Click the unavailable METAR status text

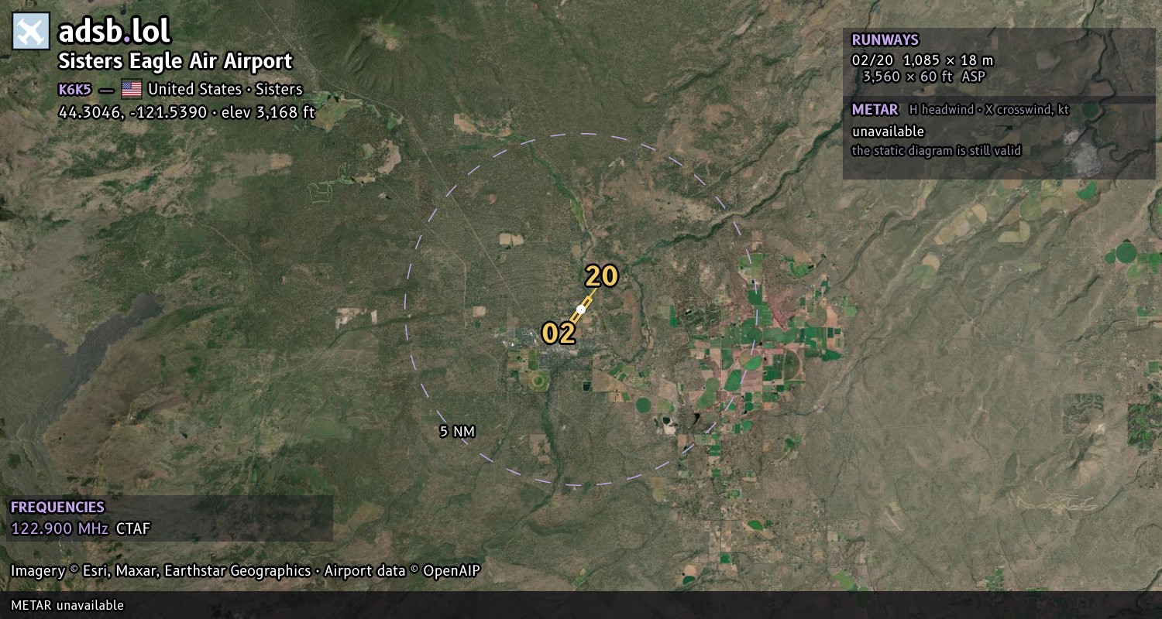pos(888,132)
